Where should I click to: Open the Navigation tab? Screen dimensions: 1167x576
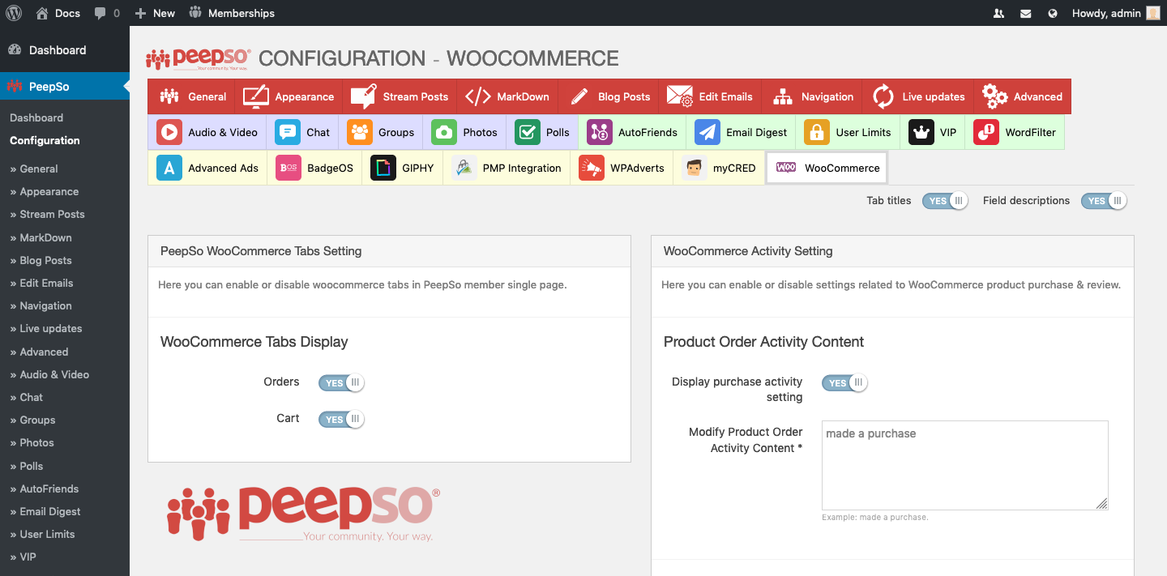pos(812,96)
